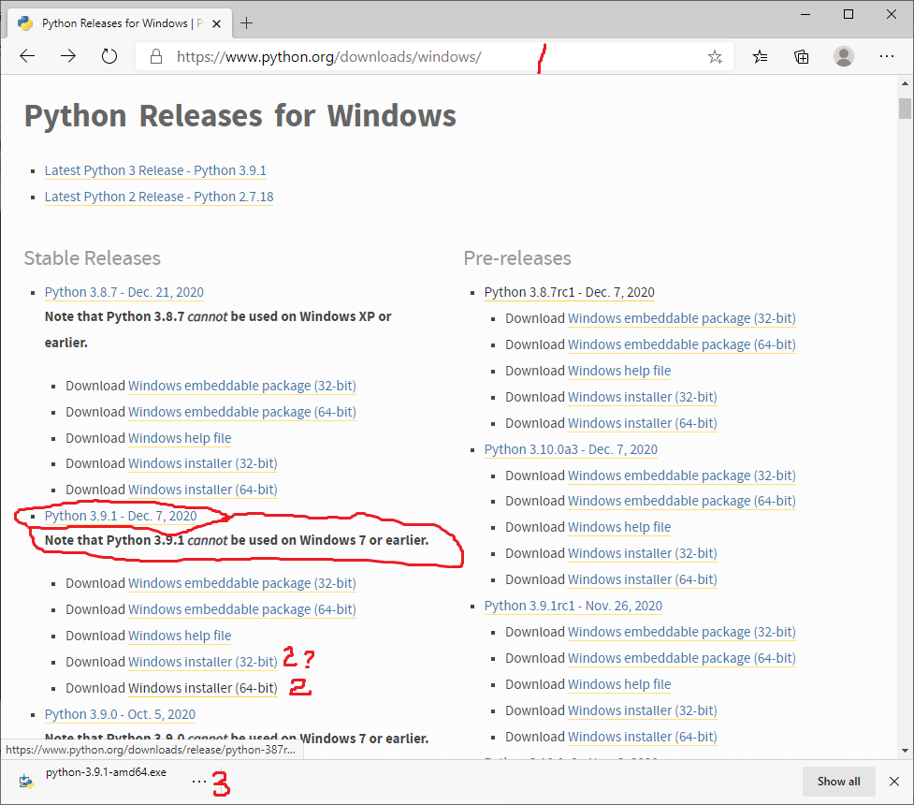Download Python 3.8.7 embeddable package (32-bit)
This screenshot has width=914, height=805.
click(x=242, y=386)
